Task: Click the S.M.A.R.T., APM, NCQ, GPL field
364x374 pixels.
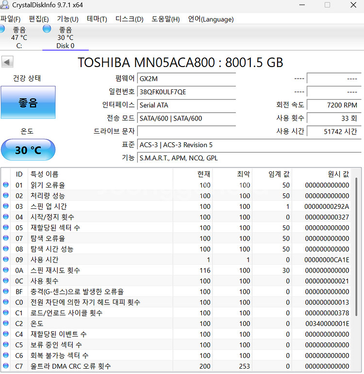Action: click(x=249, y=158)
